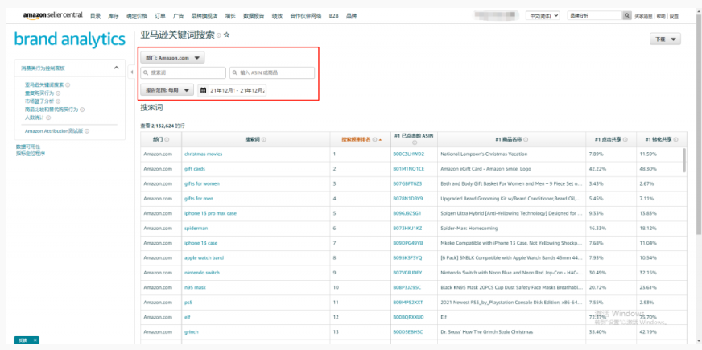Open the 数据报告 menu
Screen dimensions: 702x350
[254, 15]
